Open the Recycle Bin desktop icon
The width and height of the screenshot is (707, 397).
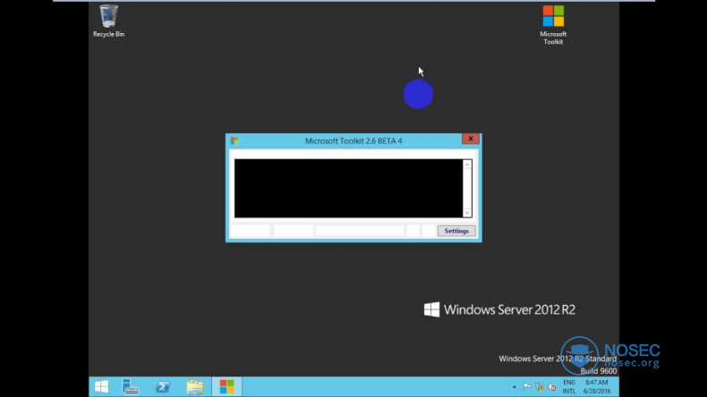click(108, 21)
